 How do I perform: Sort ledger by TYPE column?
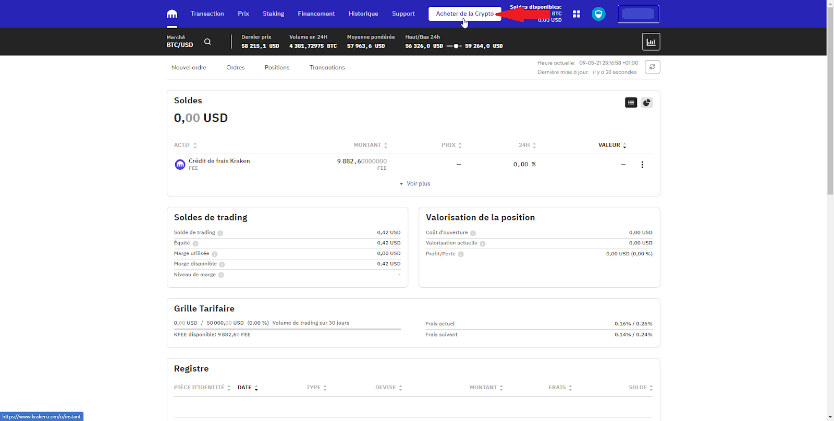(316, 388)
